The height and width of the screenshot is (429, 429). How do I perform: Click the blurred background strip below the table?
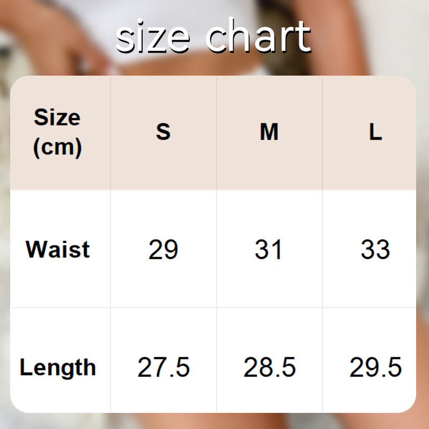point(214,421)
